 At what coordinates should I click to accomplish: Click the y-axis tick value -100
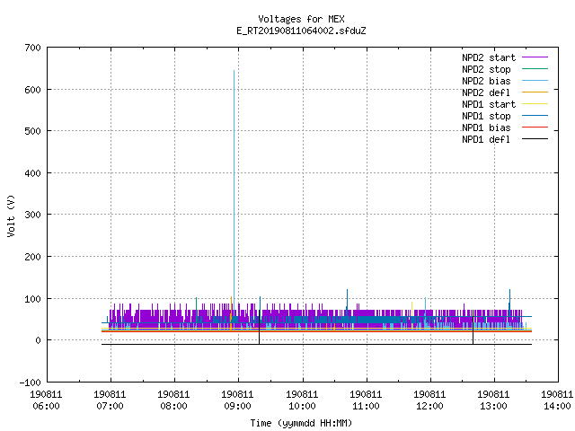tap(30, 383)
